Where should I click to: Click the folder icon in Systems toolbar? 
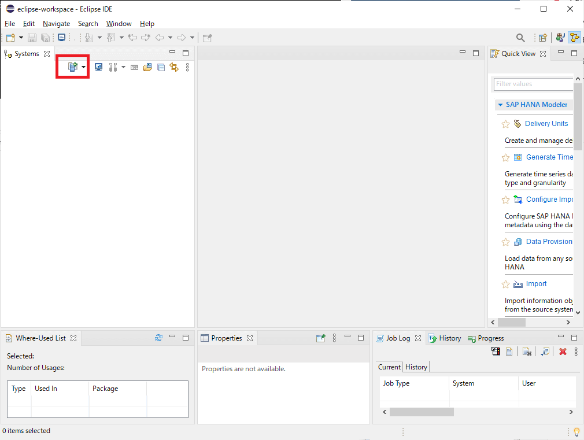(x=147, y=67)
